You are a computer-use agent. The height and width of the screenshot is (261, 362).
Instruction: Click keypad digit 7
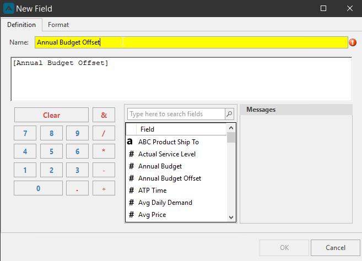coord(25,133)
